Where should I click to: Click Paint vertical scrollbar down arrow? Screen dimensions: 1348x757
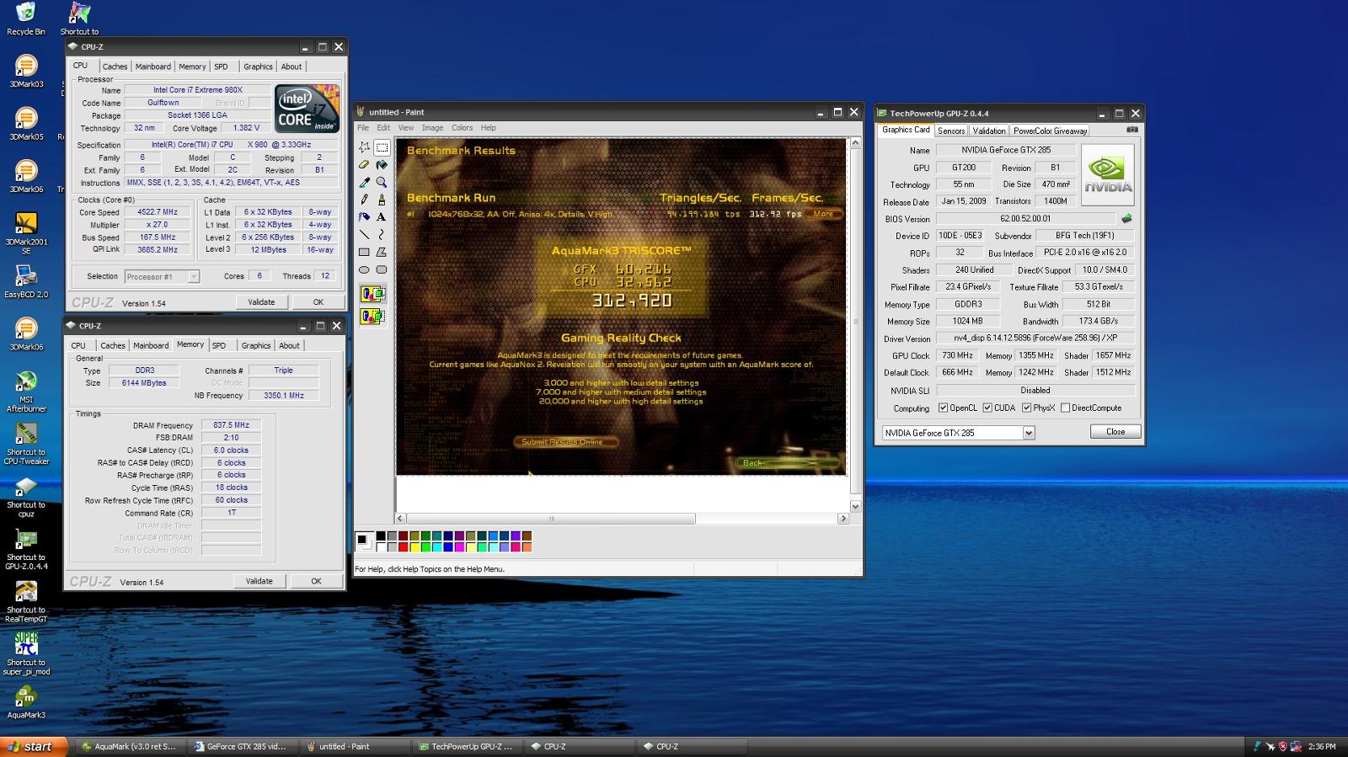point(855,506)
